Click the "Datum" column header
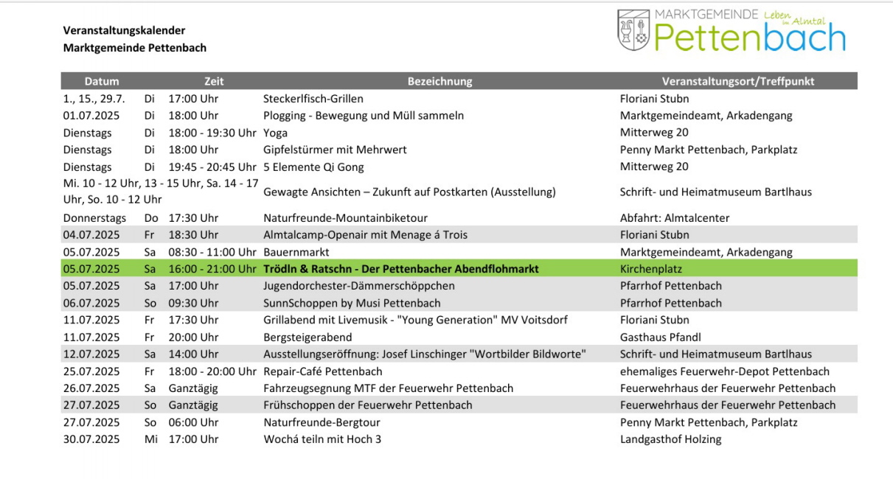Screen dimensions: 893x479 tap(102, 81)
